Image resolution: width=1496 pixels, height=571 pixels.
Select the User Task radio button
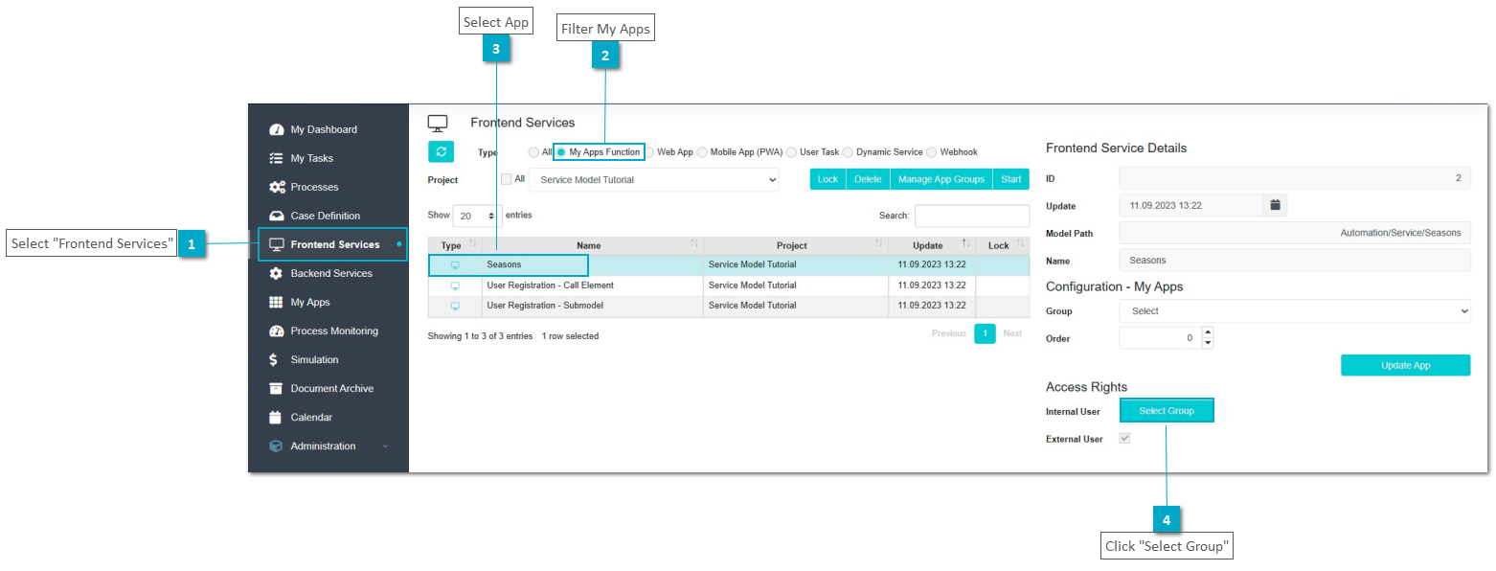coord(791,152)
